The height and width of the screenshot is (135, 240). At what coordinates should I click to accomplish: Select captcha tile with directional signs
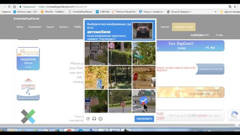click(x=96, y=53)
